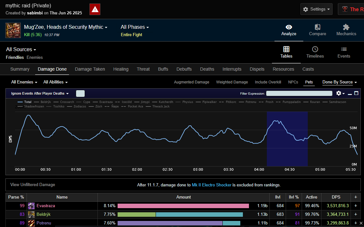This screenshot has height=227, width=364.
Task: Click Evastraza's class icon
Action: [31, 206]
